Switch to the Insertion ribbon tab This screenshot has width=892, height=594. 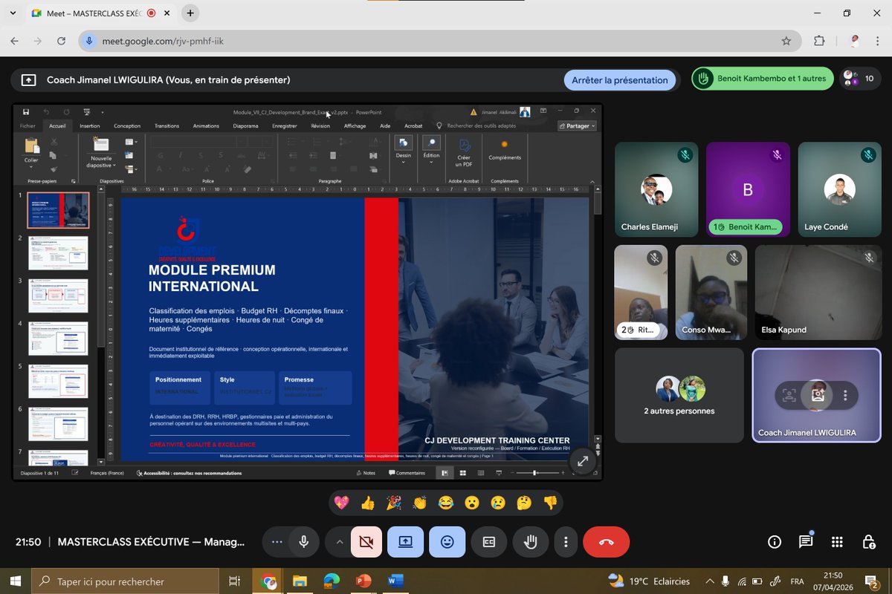coord(89,125)
